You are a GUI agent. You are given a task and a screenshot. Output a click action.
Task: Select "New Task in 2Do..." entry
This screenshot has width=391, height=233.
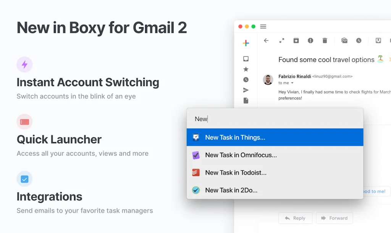tap(275, 190)
